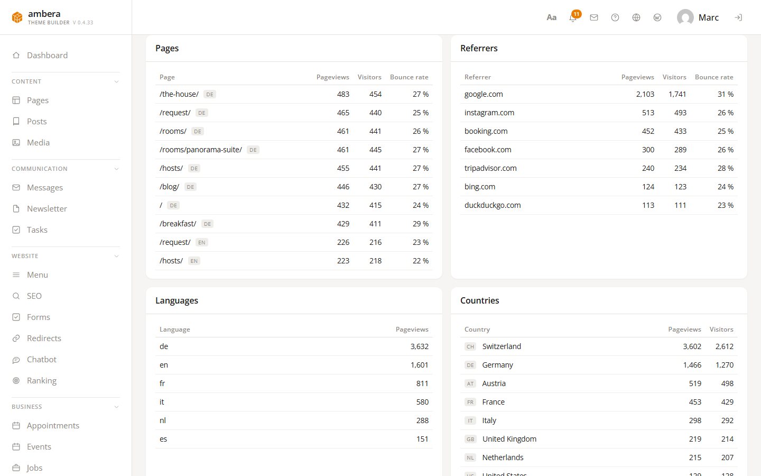Open Marc's user profile avatar
Image resolution: width=761 pixels, height=476 pixels.
click(x=685, y=17)
